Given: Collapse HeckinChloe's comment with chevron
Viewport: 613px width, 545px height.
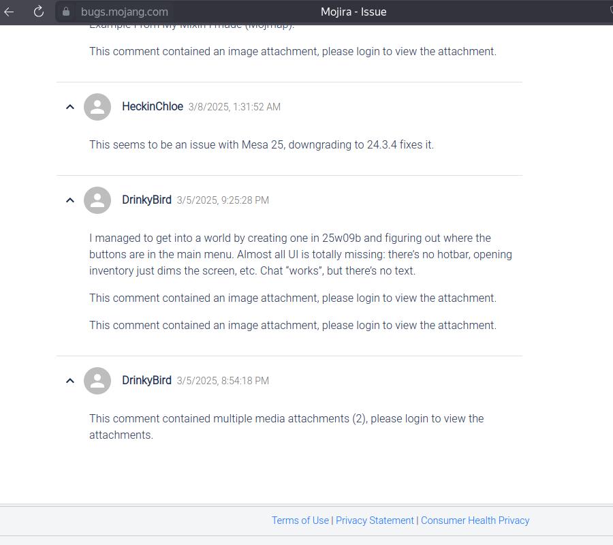Looking at the screenshot, I should click(70, 107).
